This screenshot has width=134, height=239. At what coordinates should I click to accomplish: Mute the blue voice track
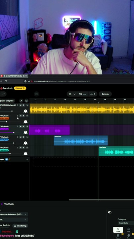click(21, 137)
